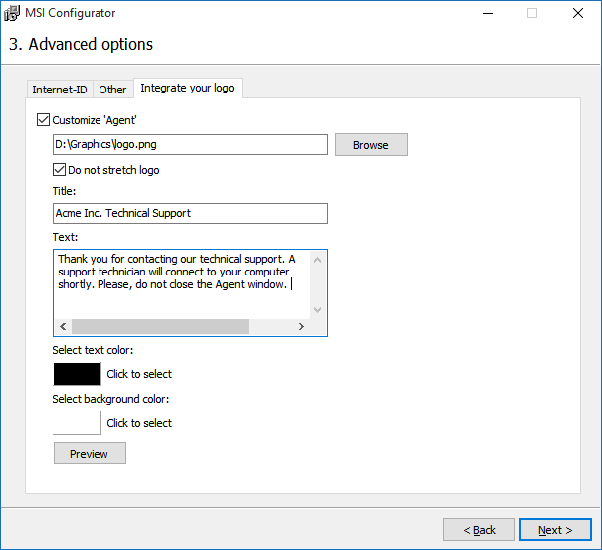602x550 pixels.
Task: Focus the Title input field
Action: click(x=190, y=213)
